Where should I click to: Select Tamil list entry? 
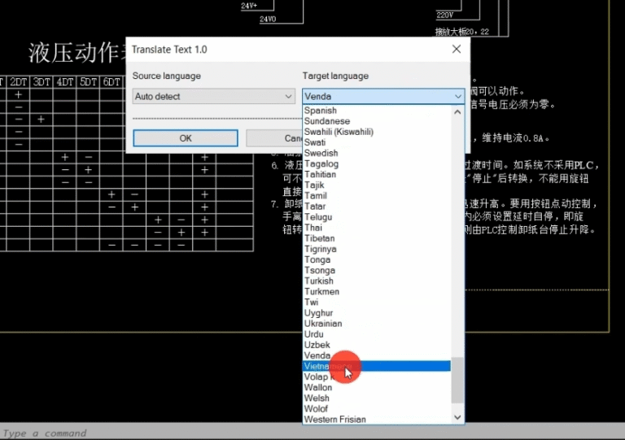pyautogui.click(x=377, y=195)
